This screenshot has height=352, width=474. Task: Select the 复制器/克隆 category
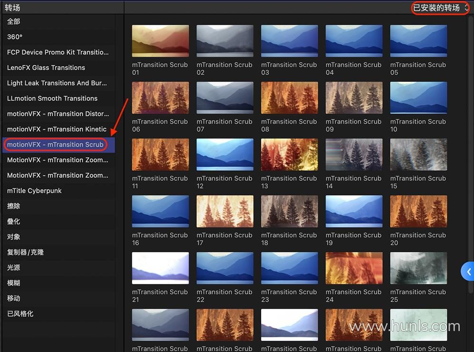(58, 252)
